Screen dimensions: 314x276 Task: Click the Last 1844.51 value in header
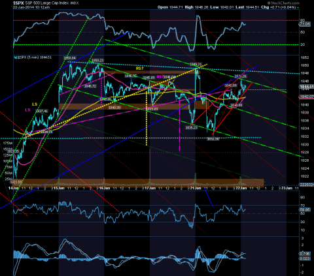[247, 7]
